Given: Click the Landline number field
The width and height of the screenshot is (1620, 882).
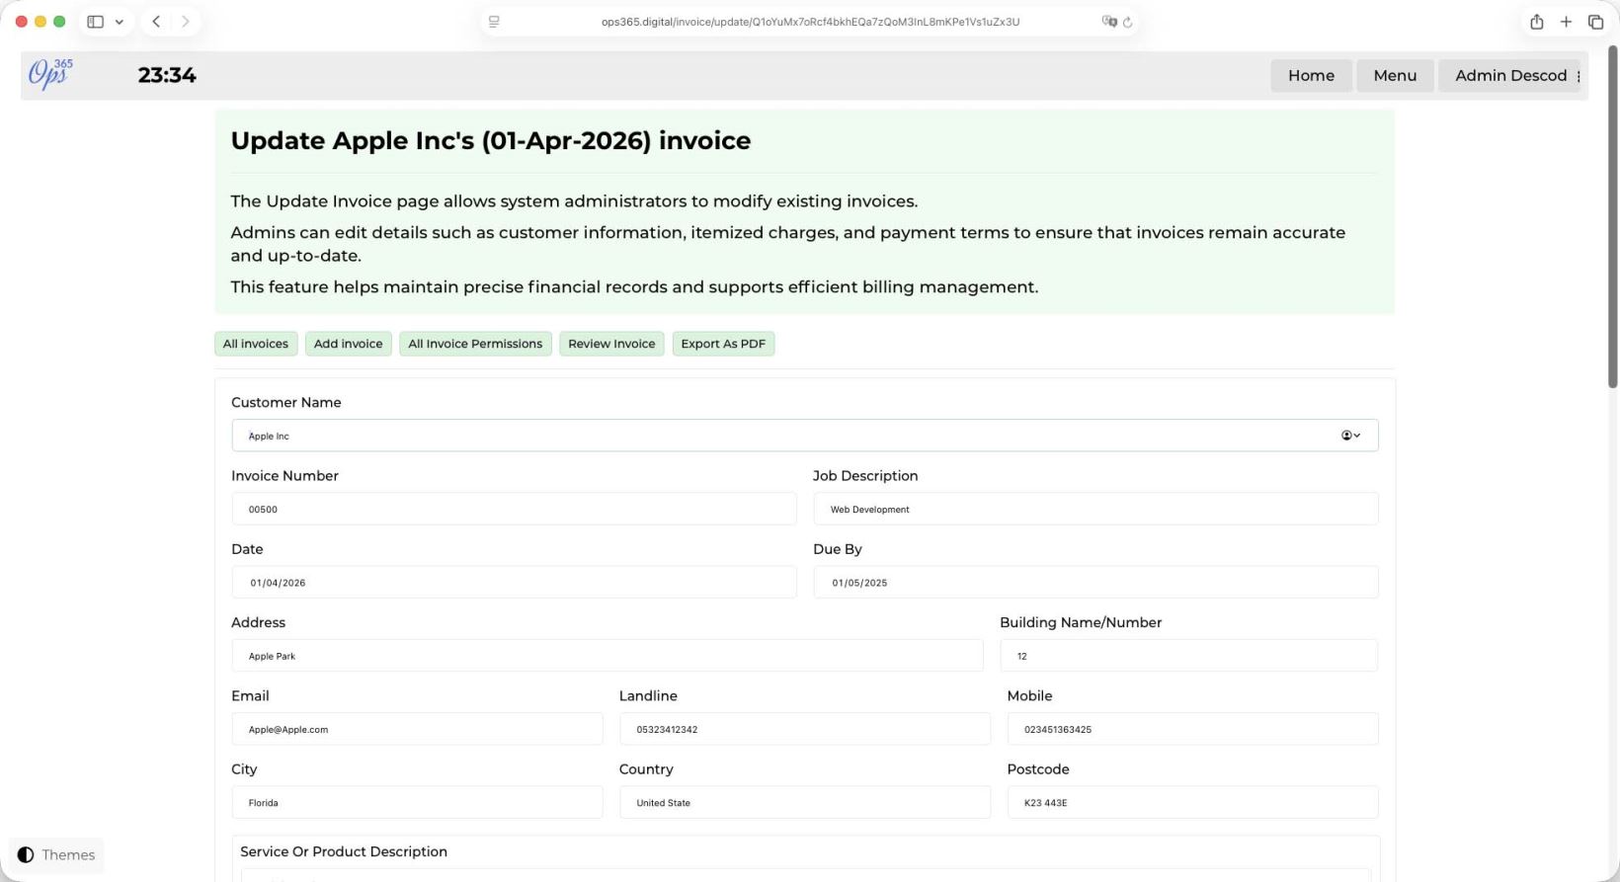Looking at the screenshot, I should pyautogui.click(x=805, y=729).
